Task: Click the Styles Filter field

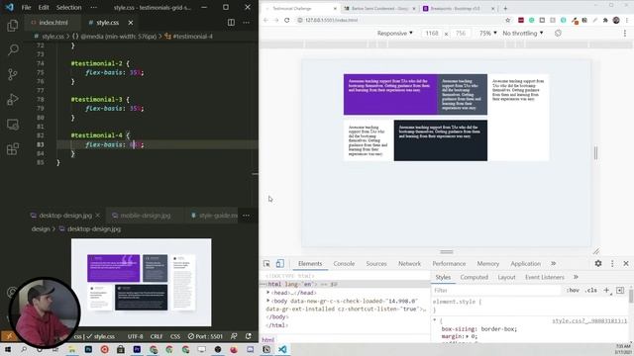Action: (x=496, y=290)
